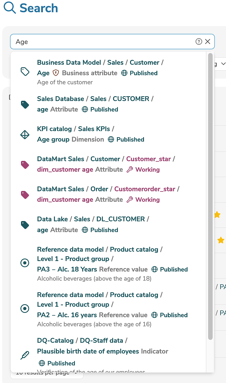This screenshot has height=383, width=226.
Task: Click the magenta tag icon for Customerorder_star dim_customer age
Action: (x=25, y=195)
